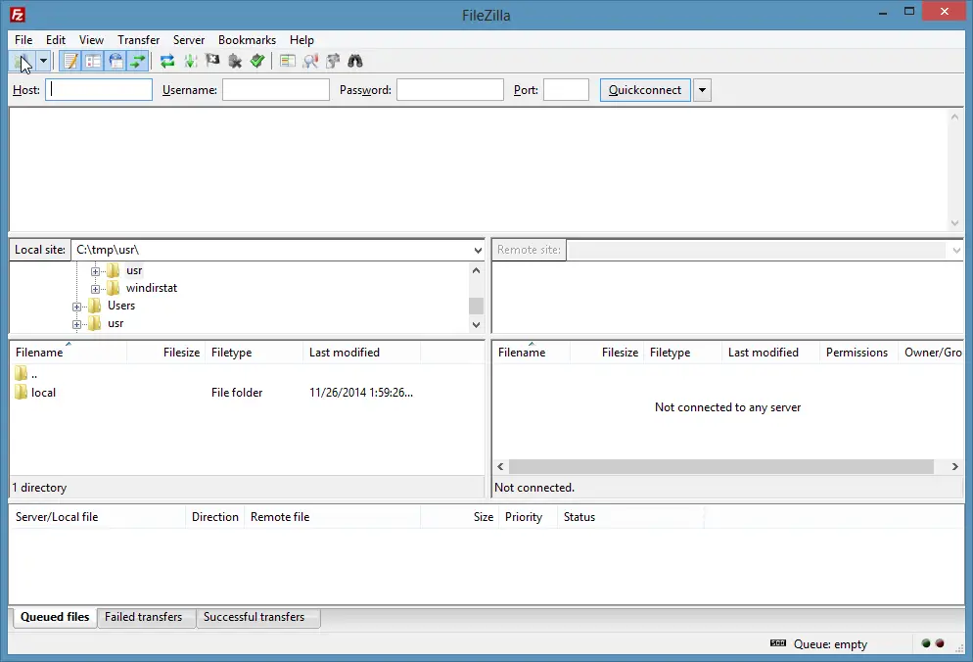Sort local files by Last modified column
The image size is (973, 662).
tap(362, 353)
